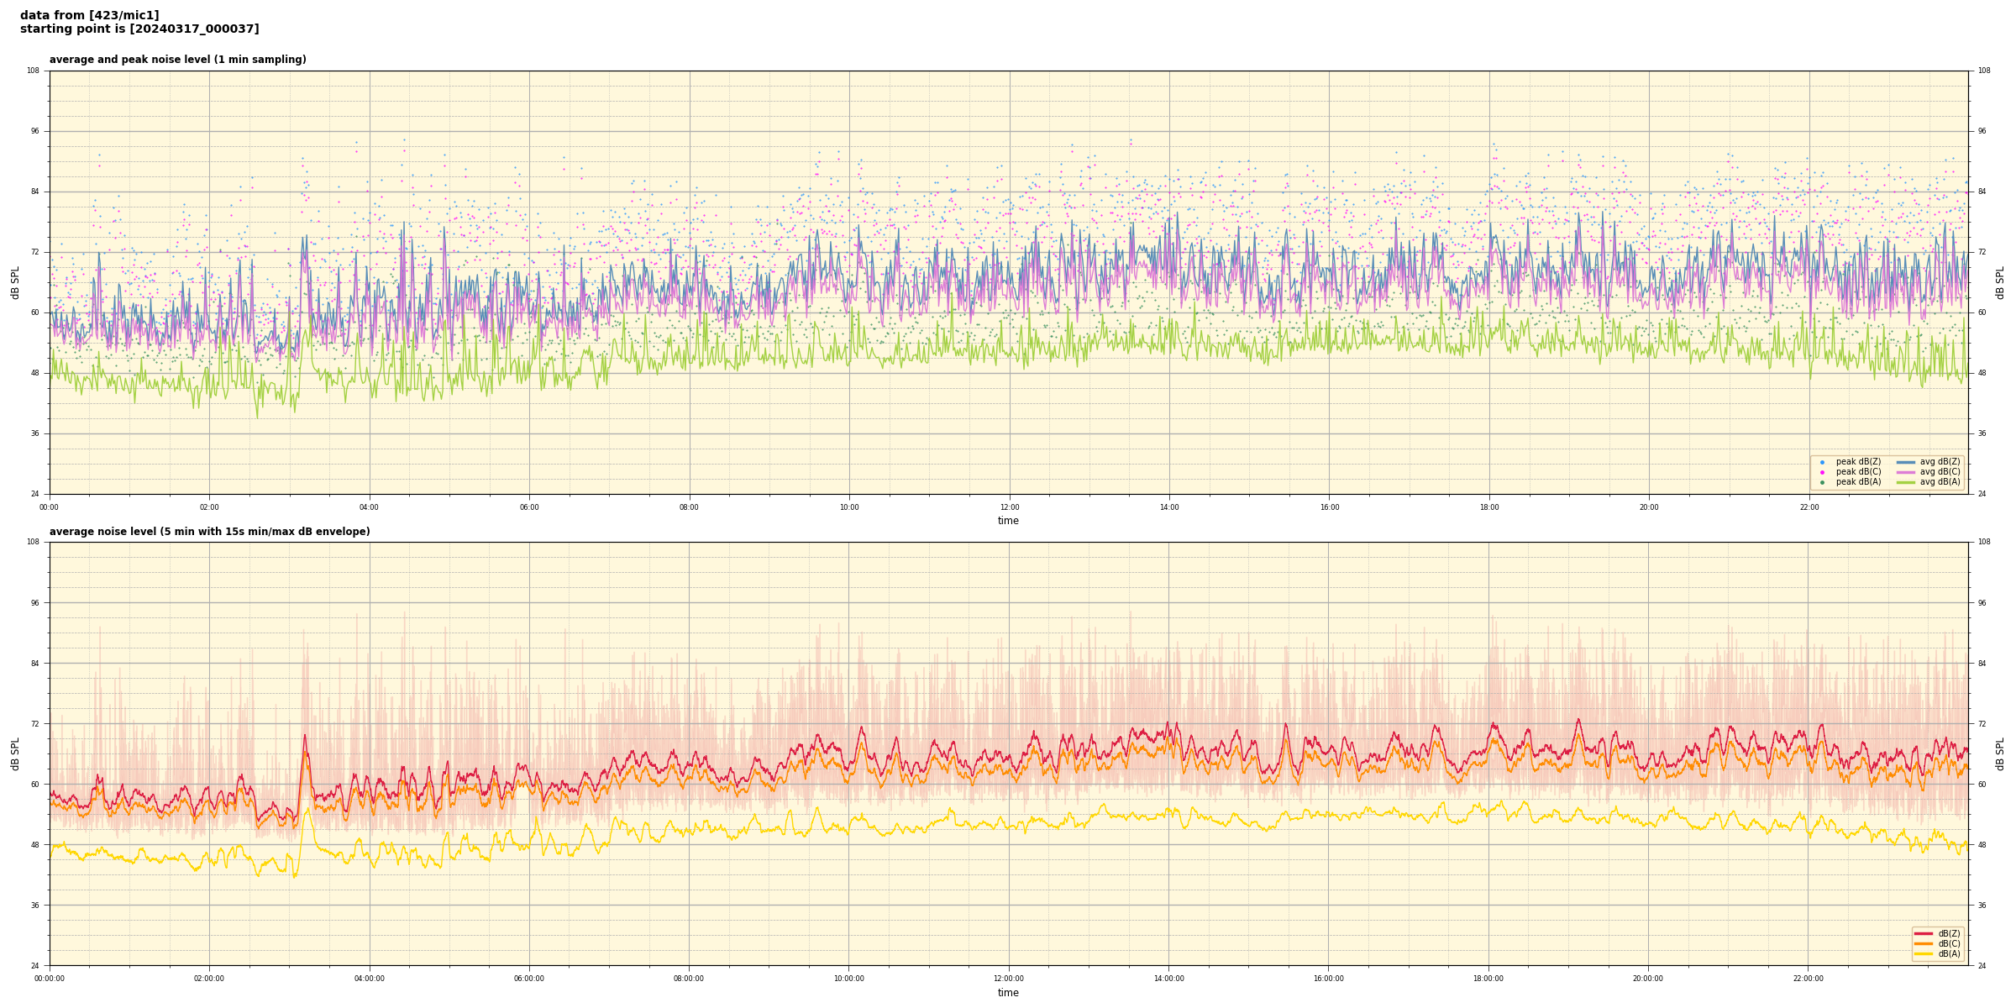This screenshot has width=2016, height=1008.
Task: Click the 18:00:00 tick on lower time axis
Action: point(1488,979)
